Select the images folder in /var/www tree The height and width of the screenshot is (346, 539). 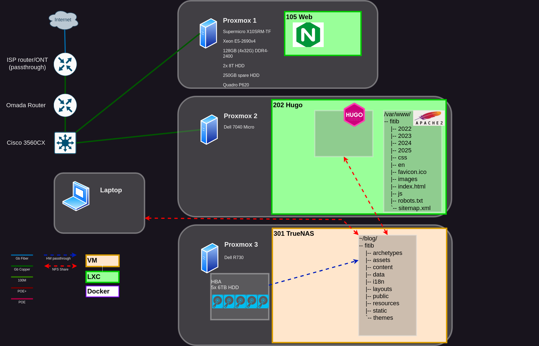(407, 179)
